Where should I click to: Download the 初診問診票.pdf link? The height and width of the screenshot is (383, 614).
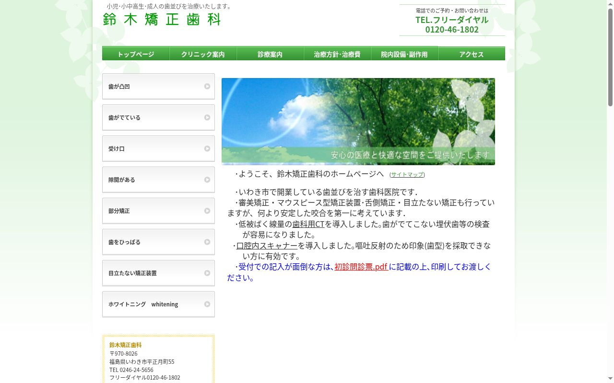click(x=361, y=267)
